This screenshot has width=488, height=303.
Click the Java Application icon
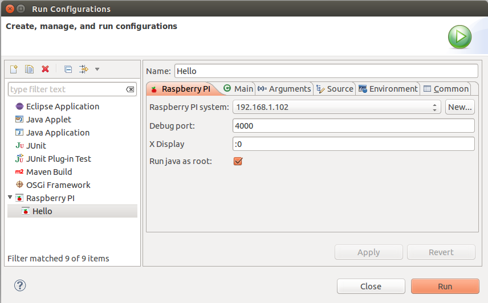tap(19, 132)
